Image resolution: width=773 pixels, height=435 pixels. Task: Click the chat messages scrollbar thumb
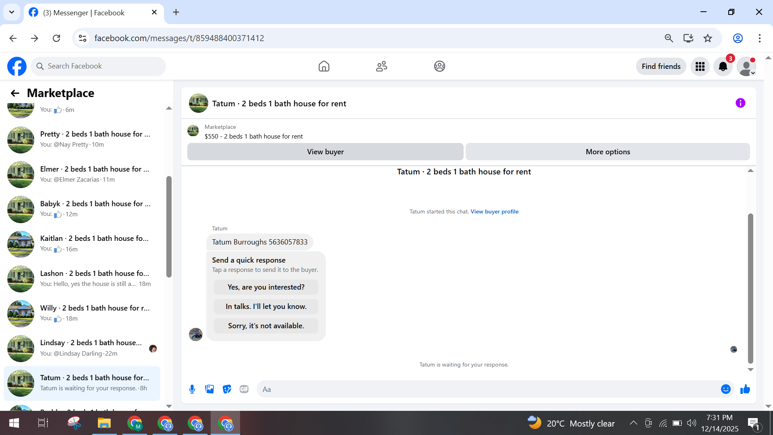click(750, 288)
